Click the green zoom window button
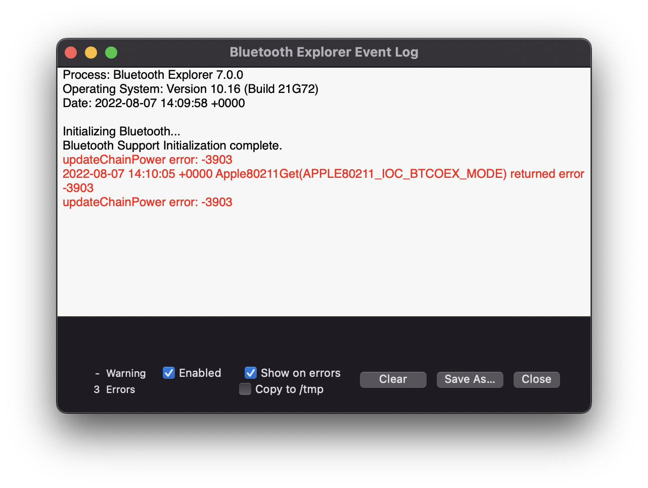 pyautogui.click(x=111, y=53)
